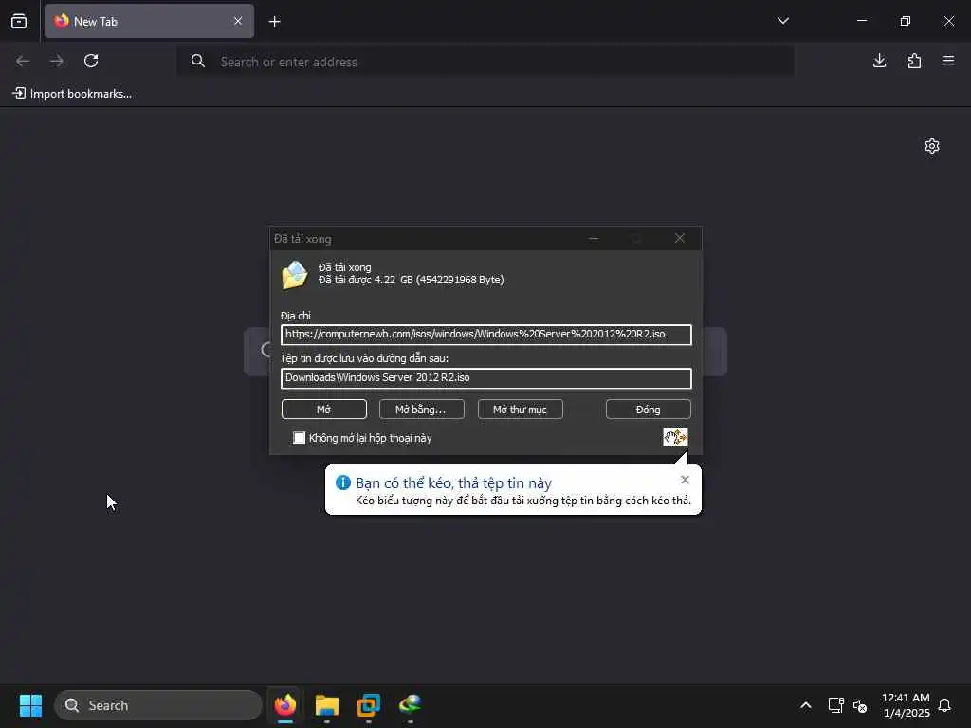Click the Đóng button
Image resolution: width=971 pixels, height=728 pixels.
[649, 409]
